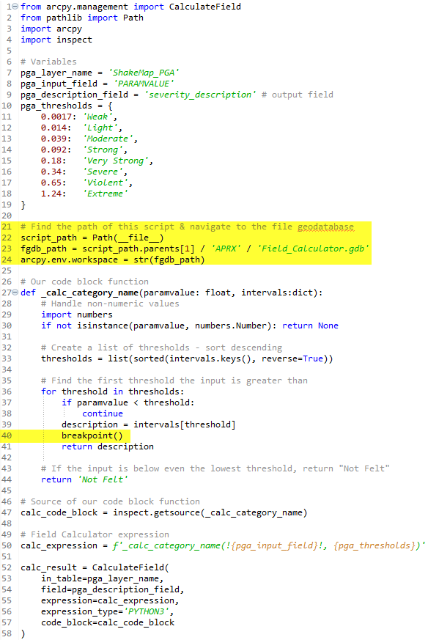This screenshot has width=428, height=640.
Task: Click the 'continue' statement on line 38
Action: [103, 414]
